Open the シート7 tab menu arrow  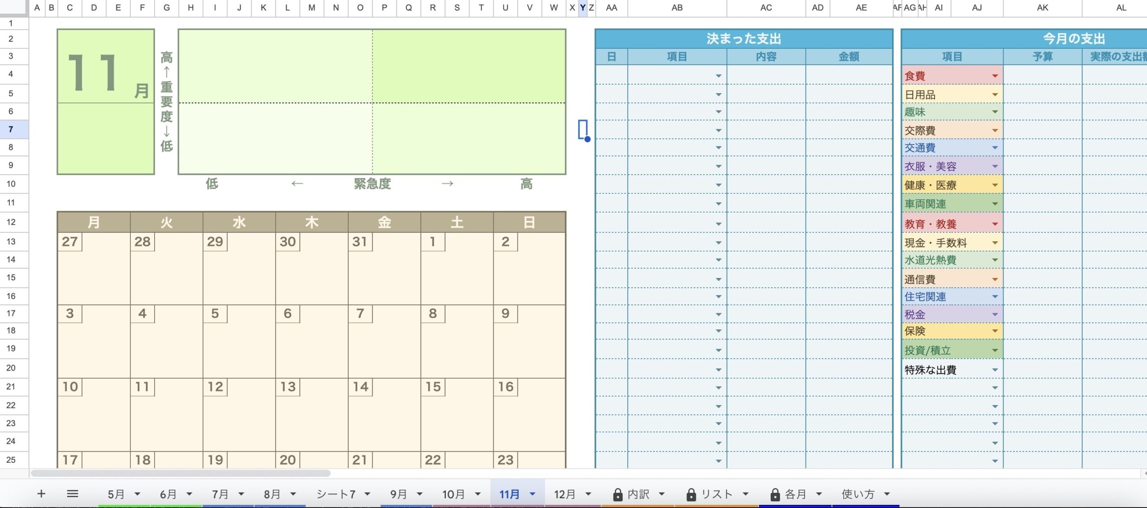[x=367, y=494]
